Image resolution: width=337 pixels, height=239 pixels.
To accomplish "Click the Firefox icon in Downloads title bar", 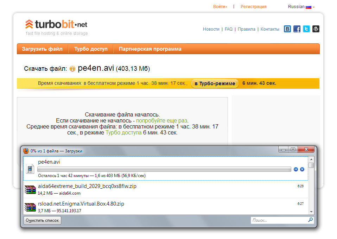I will click(26, 151).
